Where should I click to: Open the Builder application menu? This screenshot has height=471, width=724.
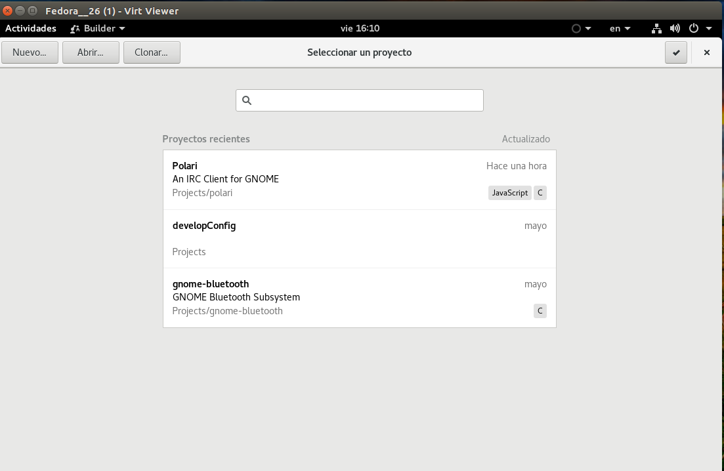pos(97,28)
